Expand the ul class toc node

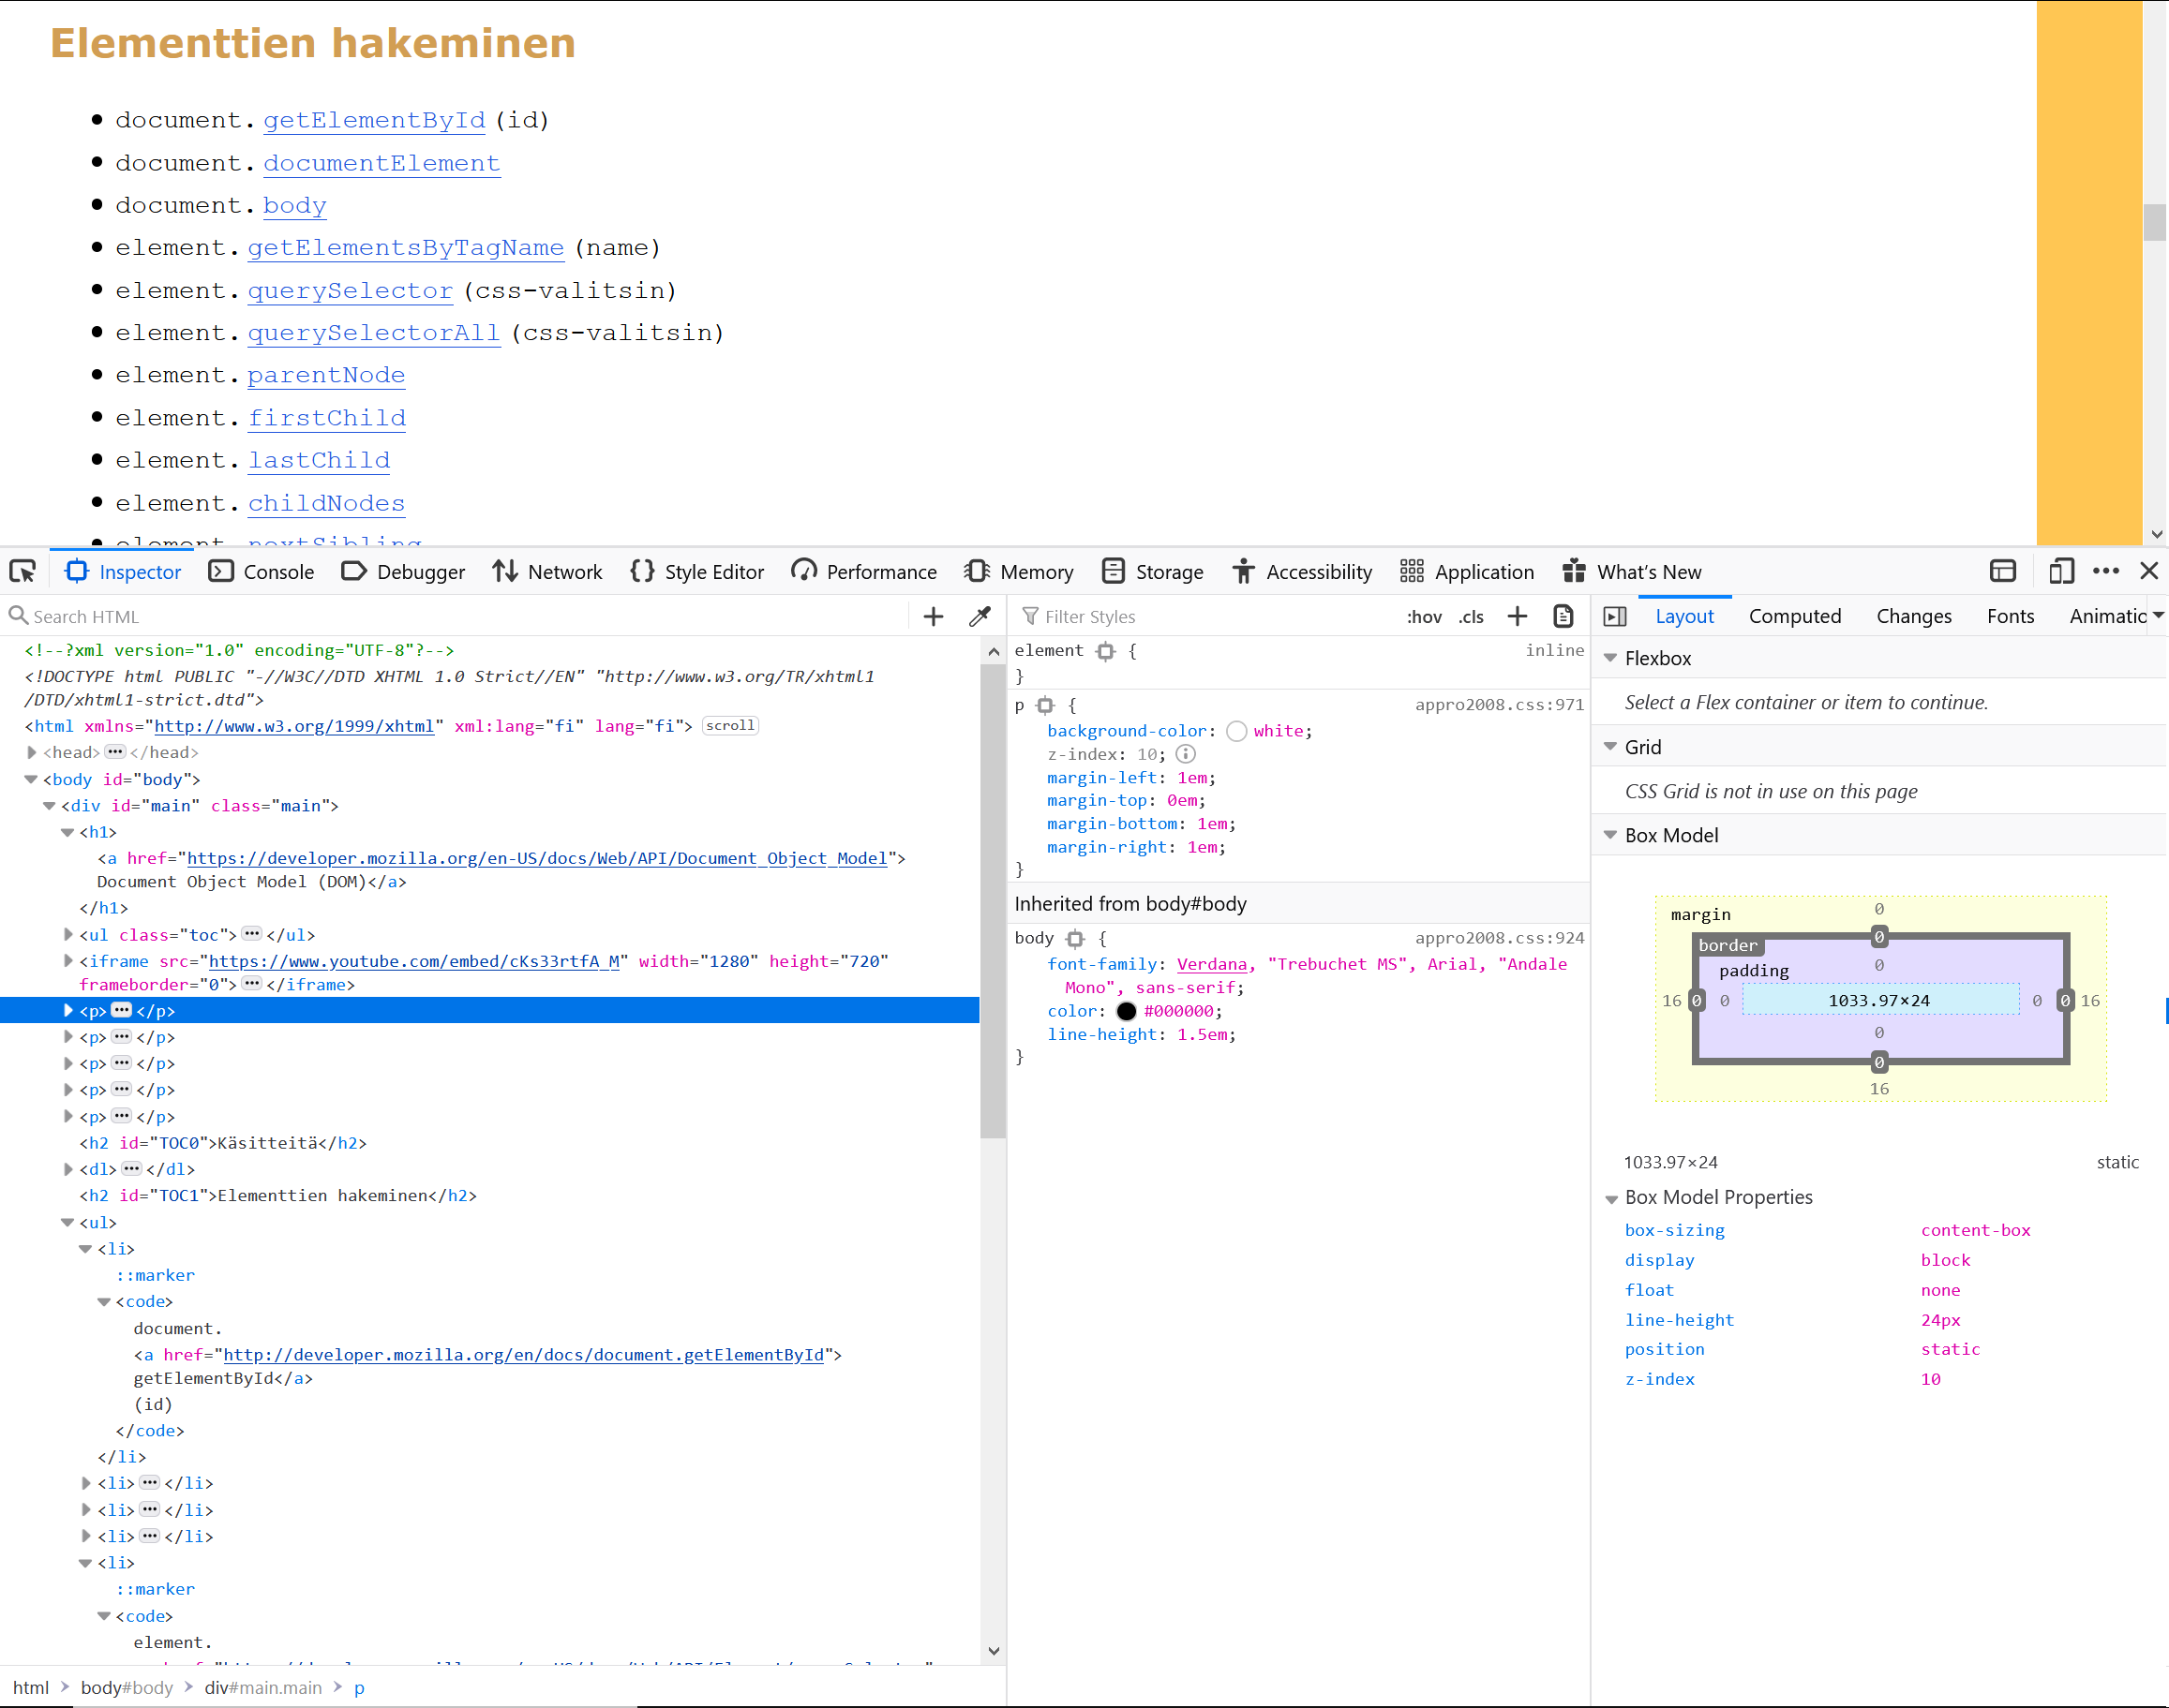[68, 934]
